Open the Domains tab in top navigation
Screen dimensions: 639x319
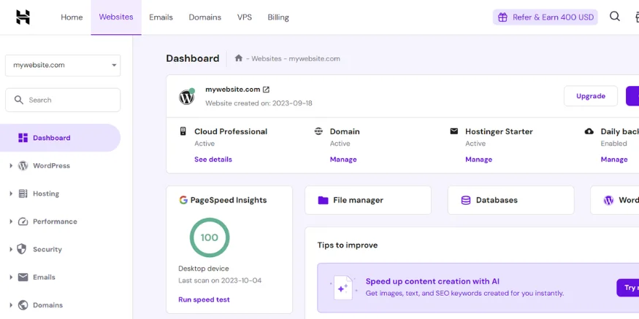205,17
